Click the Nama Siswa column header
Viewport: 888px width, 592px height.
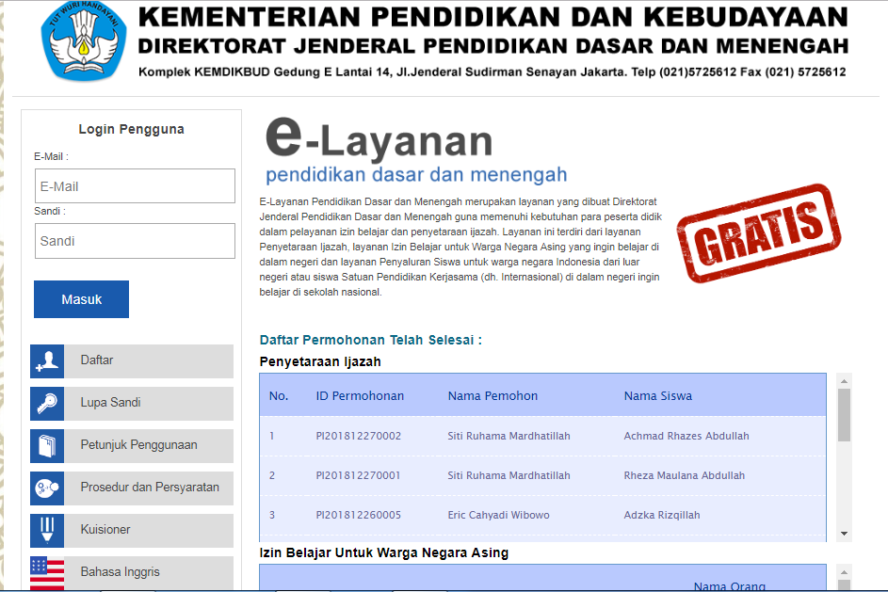coord(658,395)
